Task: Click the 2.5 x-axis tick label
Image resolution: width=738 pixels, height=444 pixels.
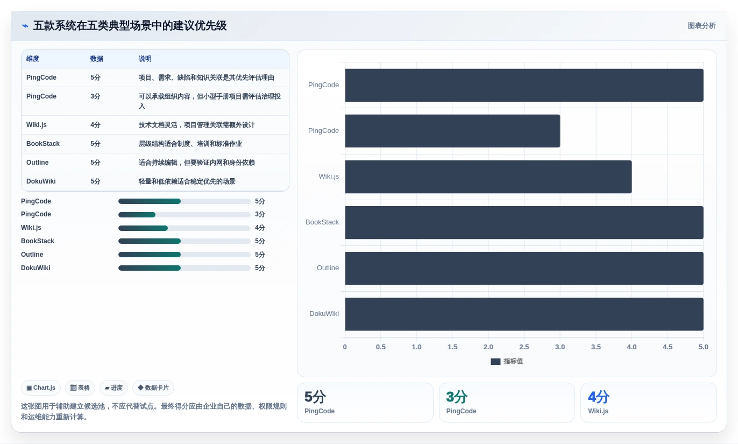Action: 524,347
